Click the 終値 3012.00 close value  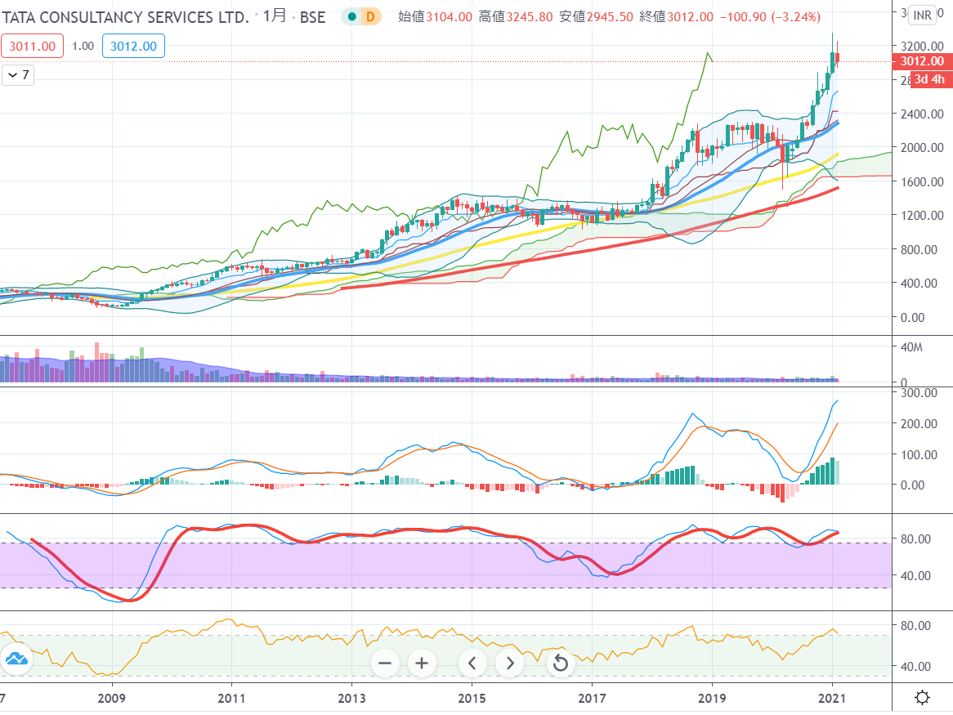(x=677, y=17)
